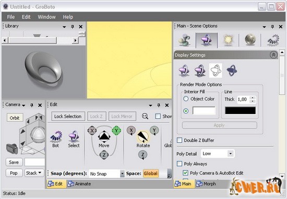Select the Display settings purple ring icon tab

(207, 40)
